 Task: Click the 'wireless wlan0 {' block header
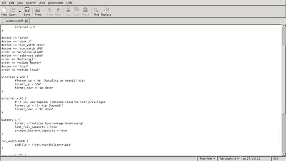click(x=15, y=77)
